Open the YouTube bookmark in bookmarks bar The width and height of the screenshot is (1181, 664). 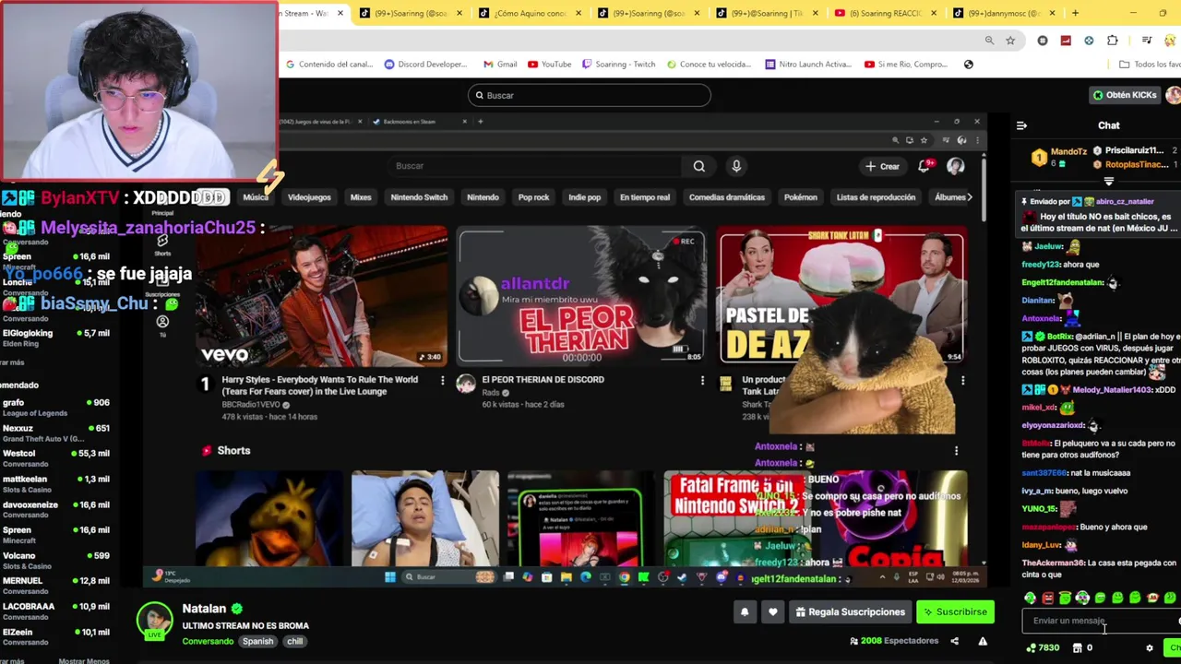tap(550, 65)
